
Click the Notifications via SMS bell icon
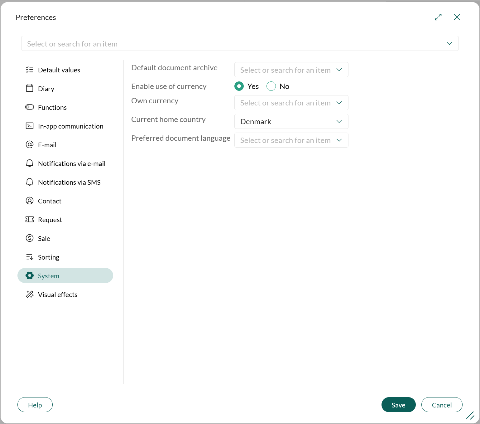click(30, 182)
